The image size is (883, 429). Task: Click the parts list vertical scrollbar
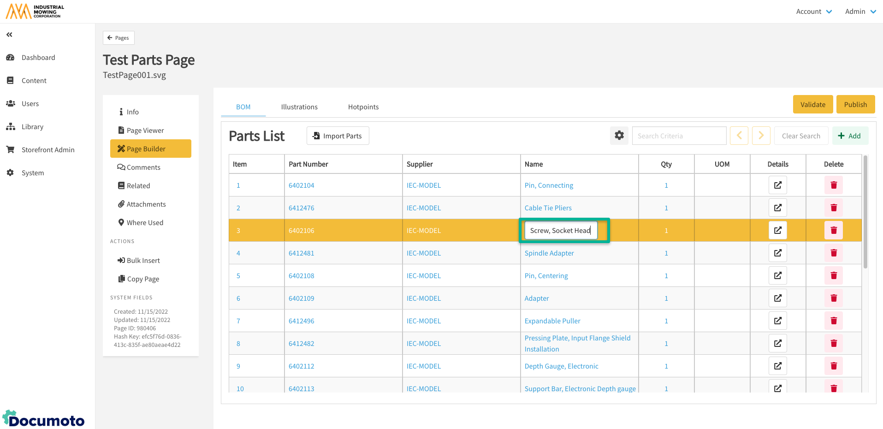coord(865,212)
